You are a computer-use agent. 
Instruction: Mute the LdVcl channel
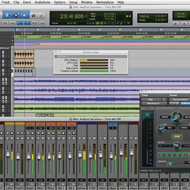click(x=11, y=138)
